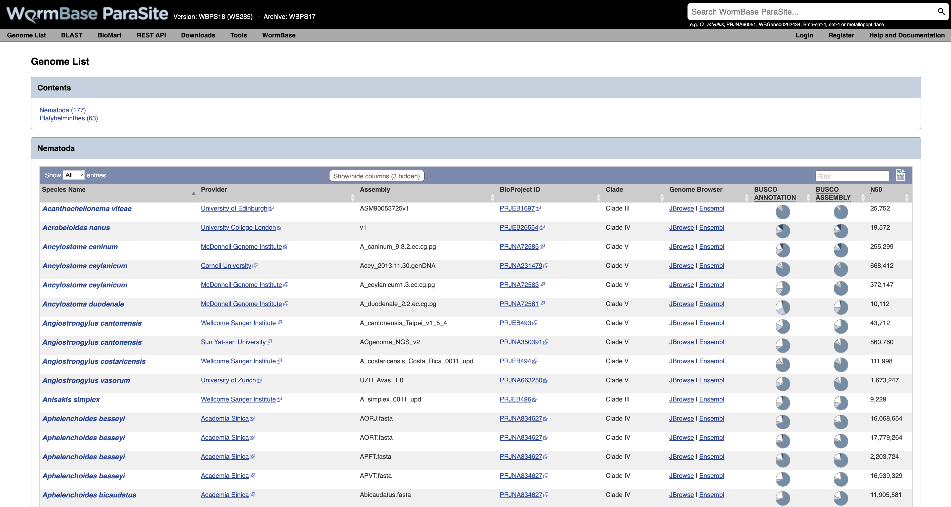Image resolution: width=951 pixels, height=507 pixels.
Task: Click BUSCO annotation pie for Ancylostoma duodenale
Action: click(x=783, y=307)
